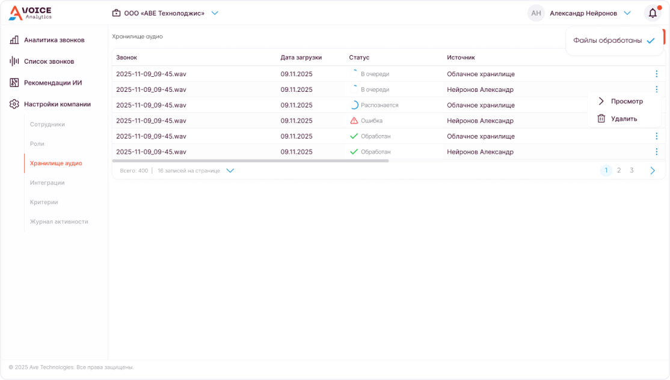Open the Сотрудники settings subsection
The image size is (670, 380).
tap(48, 124)
